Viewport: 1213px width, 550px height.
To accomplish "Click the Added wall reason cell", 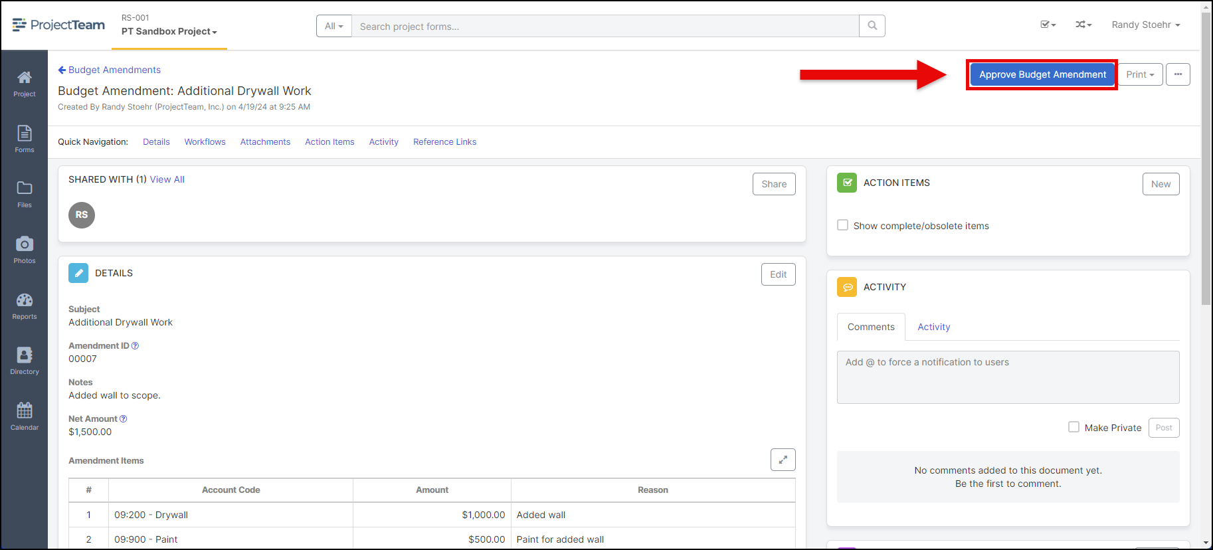I will tap(653, 515).
